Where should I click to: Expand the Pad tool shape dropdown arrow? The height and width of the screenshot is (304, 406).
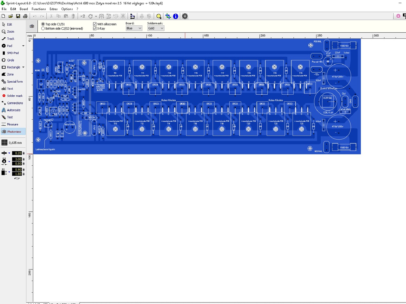pos(23,46)
